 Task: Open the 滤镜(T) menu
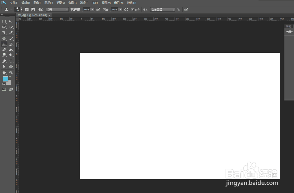tap(84, 3)
